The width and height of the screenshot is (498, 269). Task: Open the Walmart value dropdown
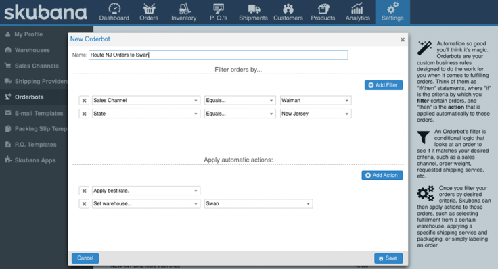click(316, 101)
